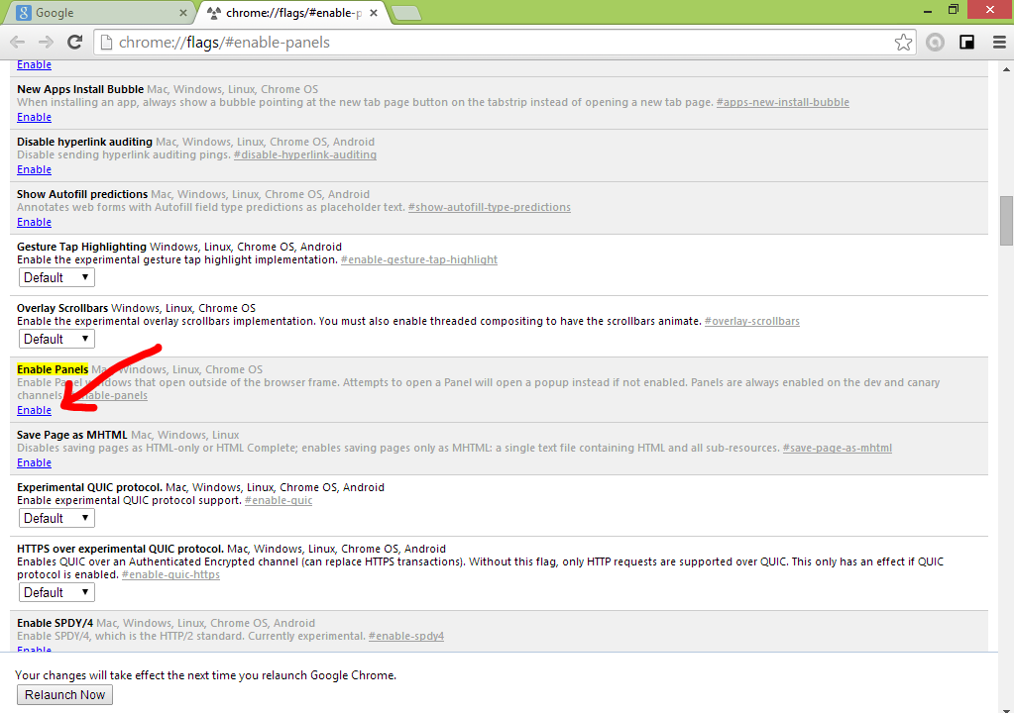Viewport: 1014px width, 713px height.
Task: Click the black panel extension icon
Action: pyautogui.click(x=966, y=43)
